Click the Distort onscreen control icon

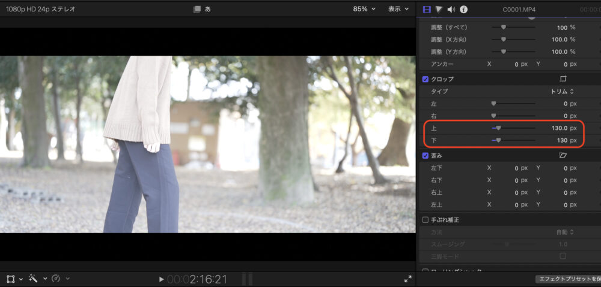click(x=563, y=155)
